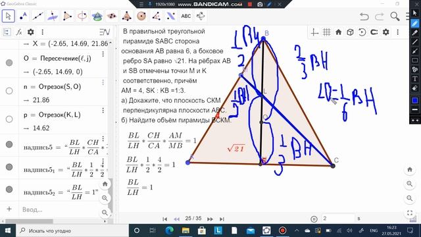Select the Bandicam eraser tool
This screenshot has height=237, width=421.
415,88
